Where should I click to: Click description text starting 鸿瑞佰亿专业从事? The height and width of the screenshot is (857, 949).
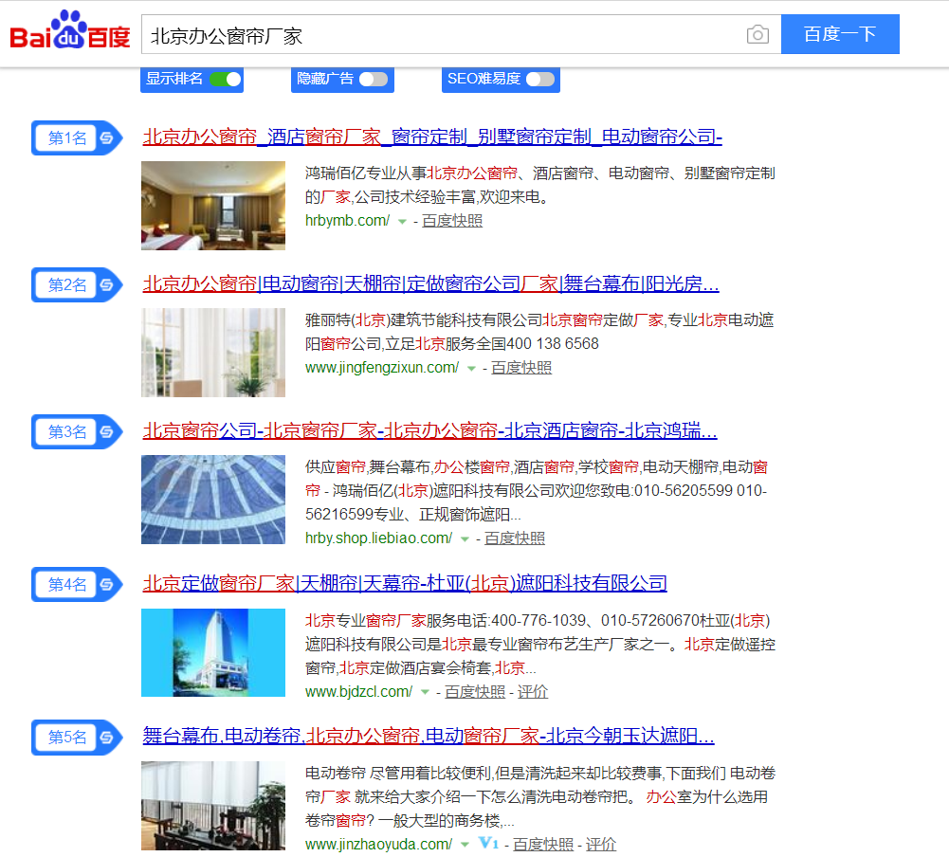point(539,185)
